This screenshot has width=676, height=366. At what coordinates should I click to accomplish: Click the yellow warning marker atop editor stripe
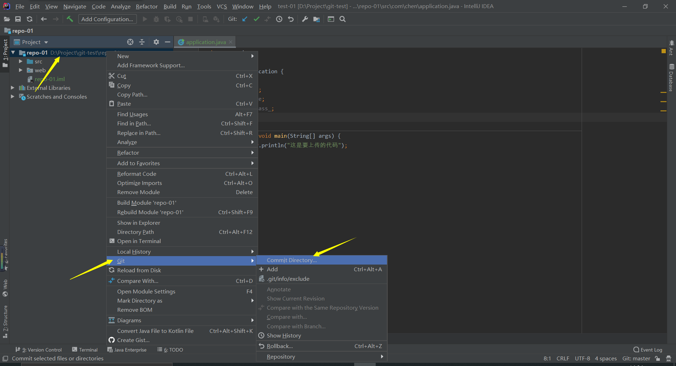click(x=663, y=51)
